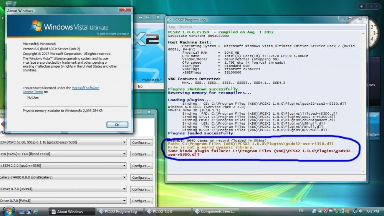The height and width of the screenshot is (216, 384).
Task: Open the Sources menu in Program Log
Action: click(x=185, y=27)
